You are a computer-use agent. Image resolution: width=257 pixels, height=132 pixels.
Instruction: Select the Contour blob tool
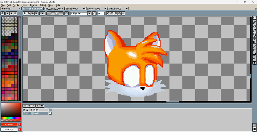click(x=254, y=54)
